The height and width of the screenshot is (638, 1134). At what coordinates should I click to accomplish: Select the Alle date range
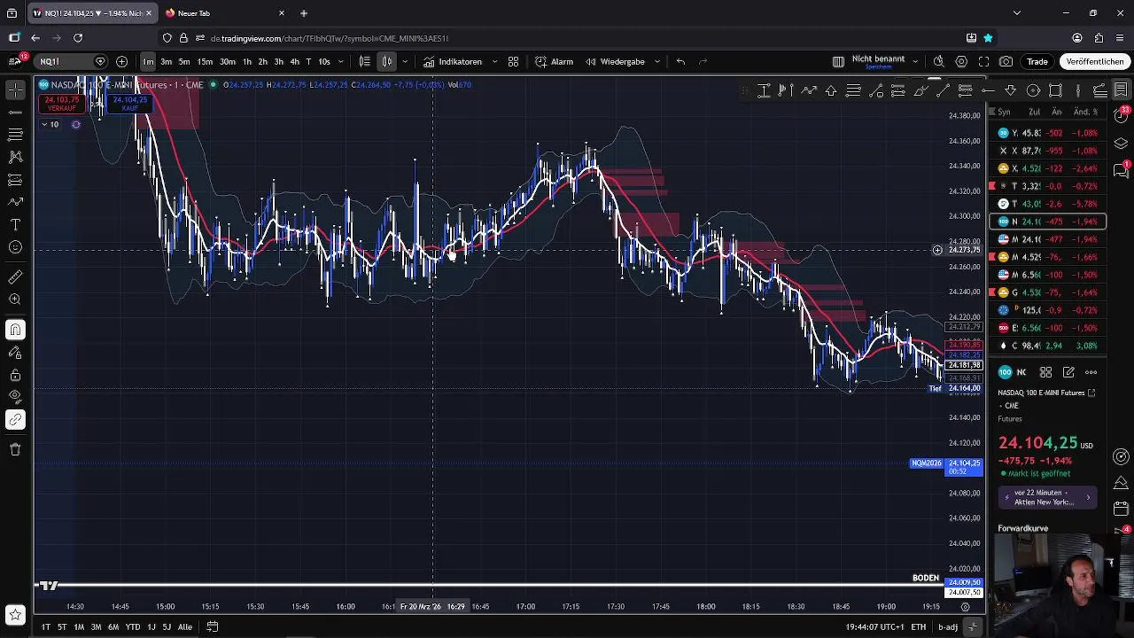point(185,626)
